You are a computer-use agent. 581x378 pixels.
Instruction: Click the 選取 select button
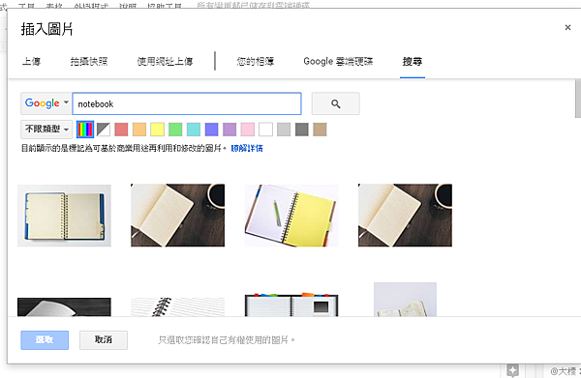[45, 340]
